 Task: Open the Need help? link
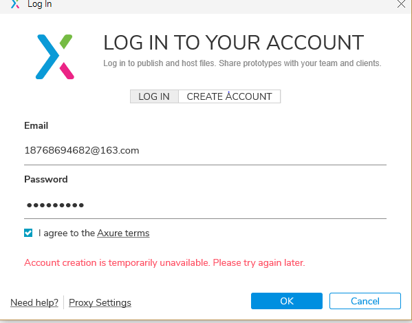pyautogui.click(x=34, y=302)
